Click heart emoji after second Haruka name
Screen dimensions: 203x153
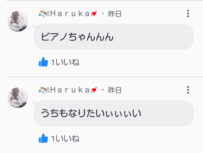[94, 90]
